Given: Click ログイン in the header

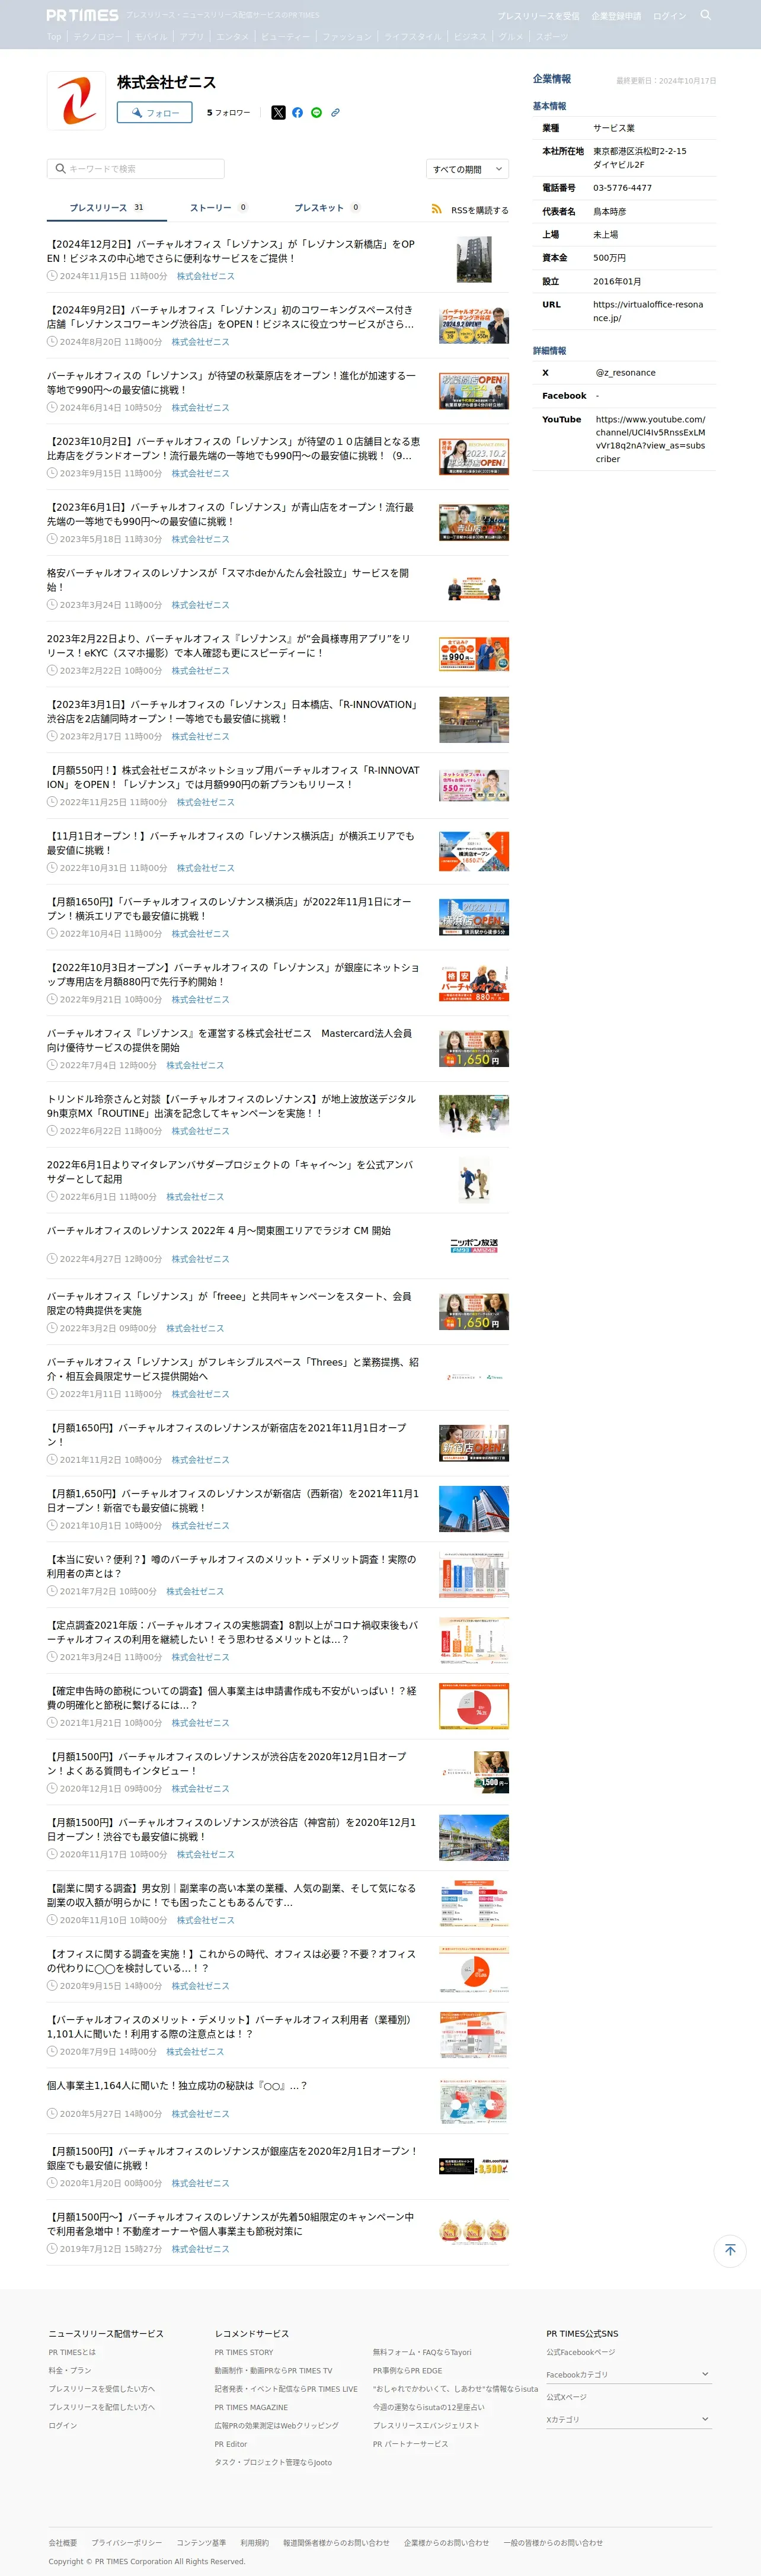Looking at the screenshot, I should tap(670, 16).
